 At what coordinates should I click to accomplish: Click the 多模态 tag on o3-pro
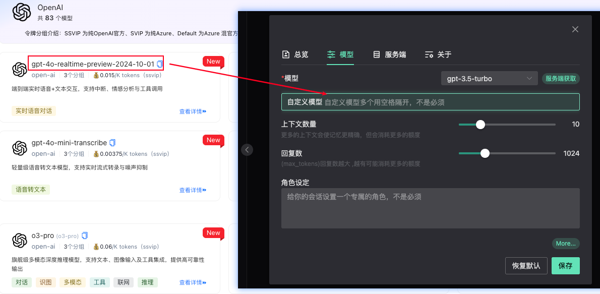73,282
